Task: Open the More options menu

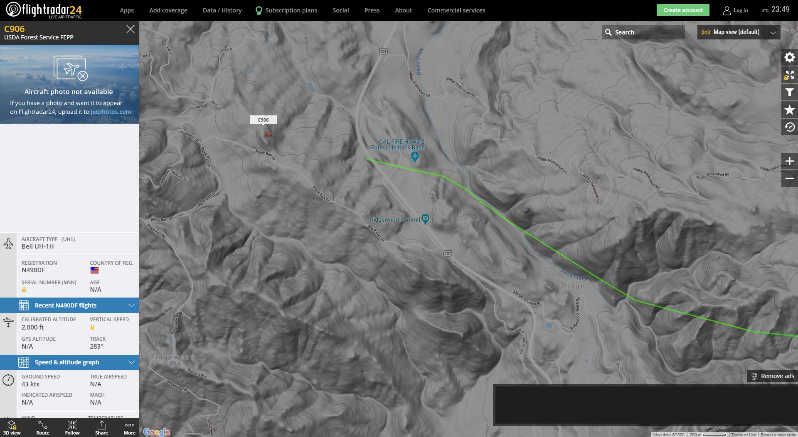Action: point(130,427)
